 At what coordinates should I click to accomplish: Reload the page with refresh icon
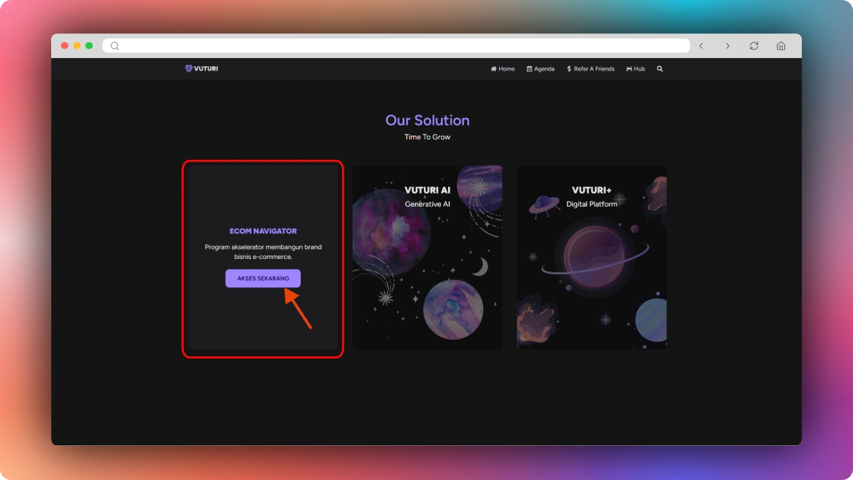754,45
